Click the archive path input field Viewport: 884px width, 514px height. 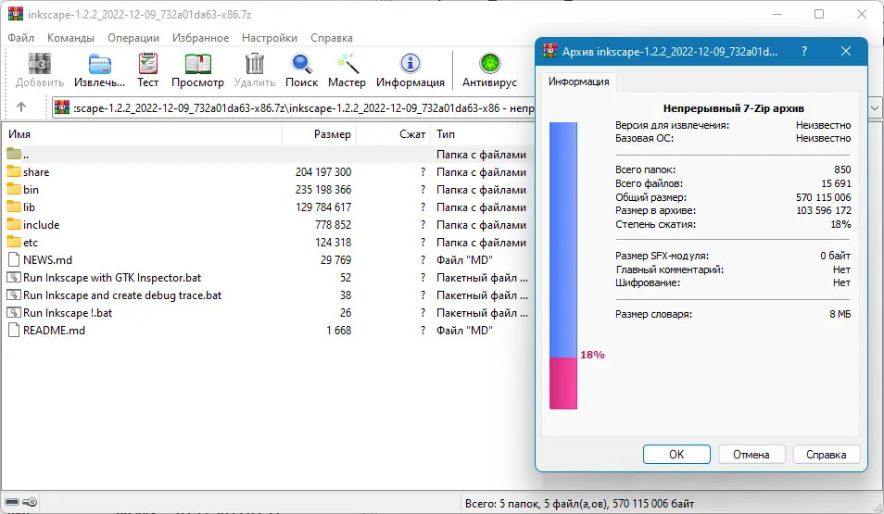point(303,107)
